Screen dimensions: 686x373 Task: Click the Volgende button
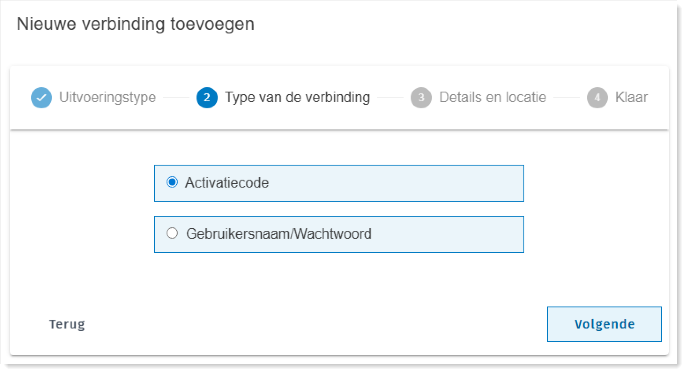[x=604, y=324]
